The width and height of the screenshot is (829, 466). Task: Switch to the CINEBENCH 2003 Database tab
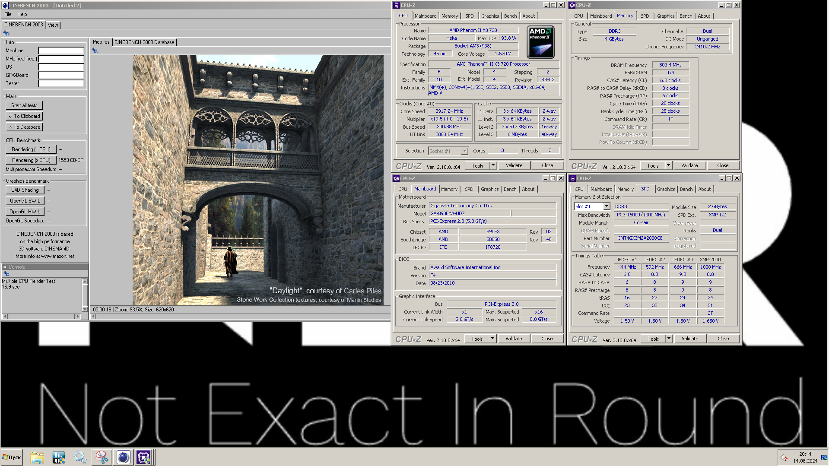coord(144,42)
